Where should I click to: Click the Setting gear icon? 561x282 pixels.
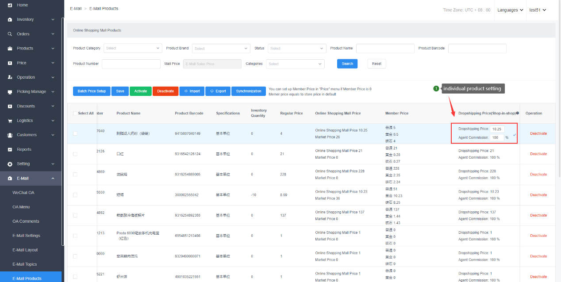coord(10,164)
